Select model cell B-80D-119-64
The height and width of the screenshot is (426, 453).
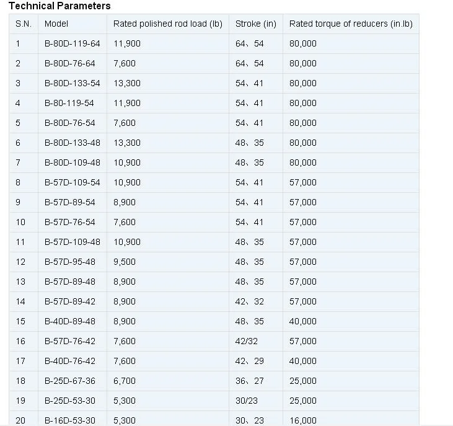(72, 43)
